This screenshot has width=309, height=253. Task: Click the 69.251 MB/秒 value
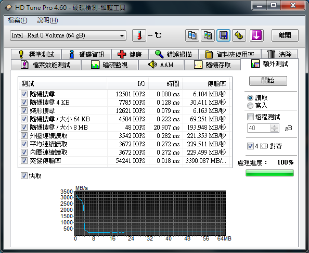click(208, 119)
